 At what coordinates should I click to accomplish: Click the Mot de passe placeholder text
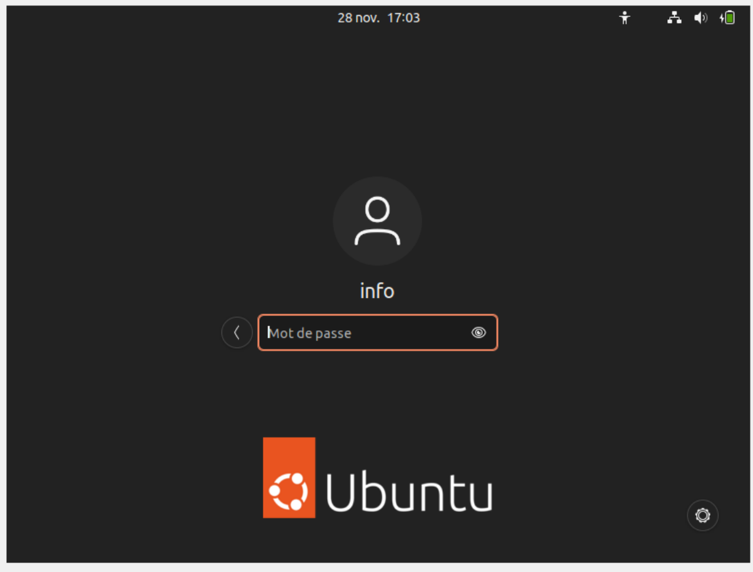[x=310, y=333]
